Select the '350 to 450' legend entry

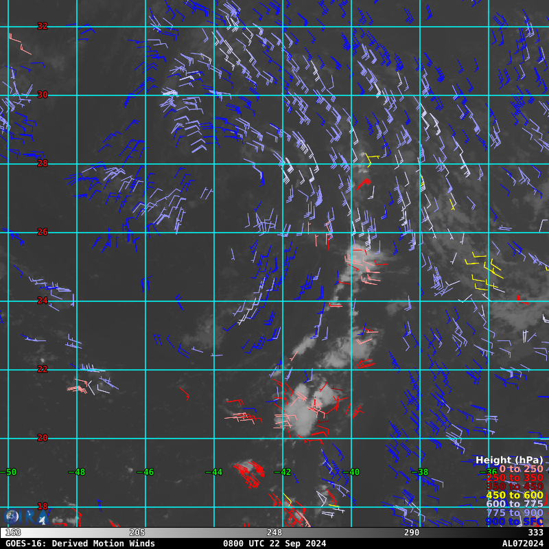pyautogui.click(x=515, y=487)
